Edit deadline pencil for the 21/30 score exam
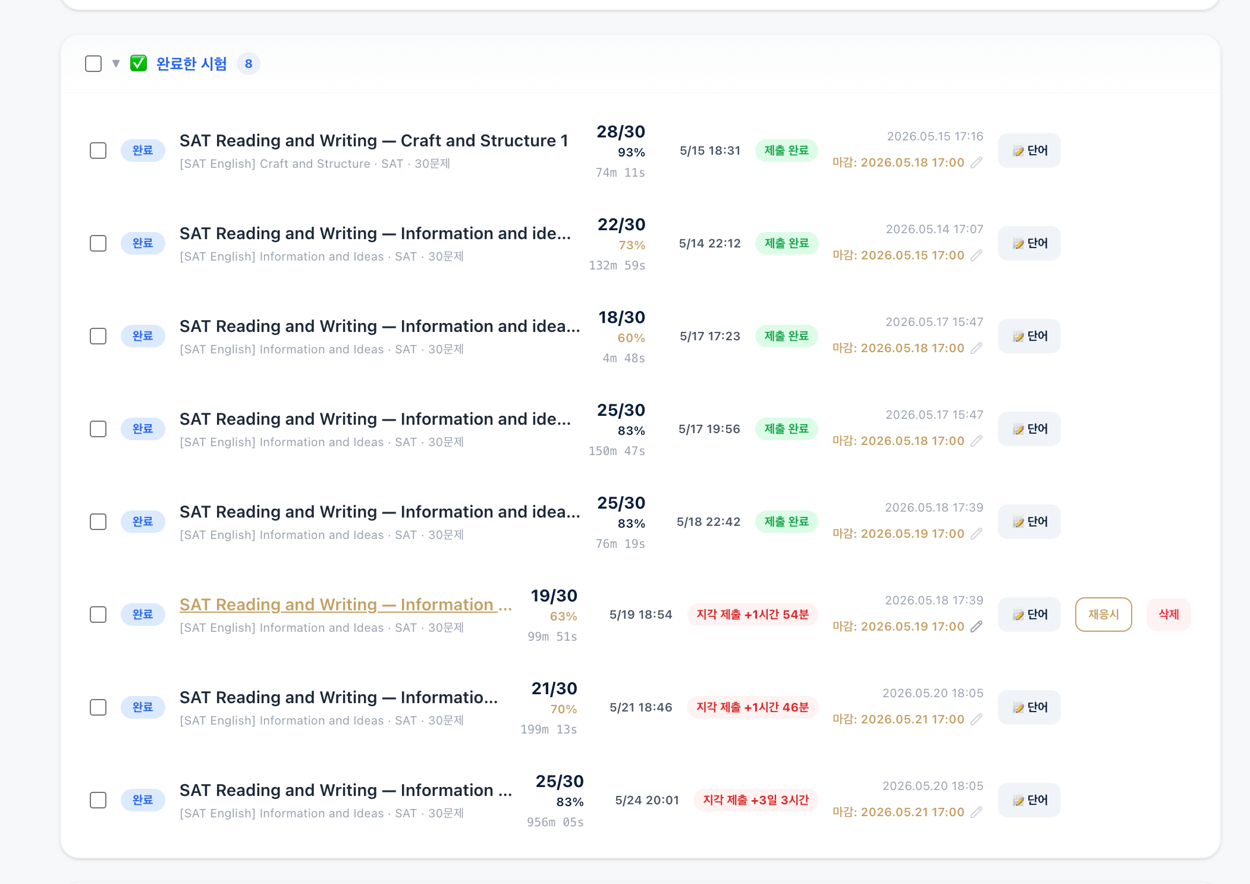The image size is (1250, 884). (976, 719)
